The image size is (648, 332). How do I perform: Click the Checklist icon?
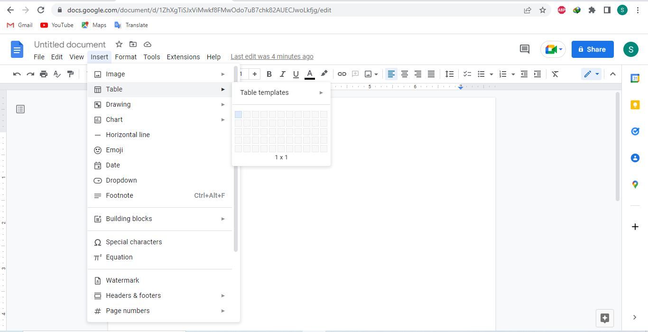[467, 74]
